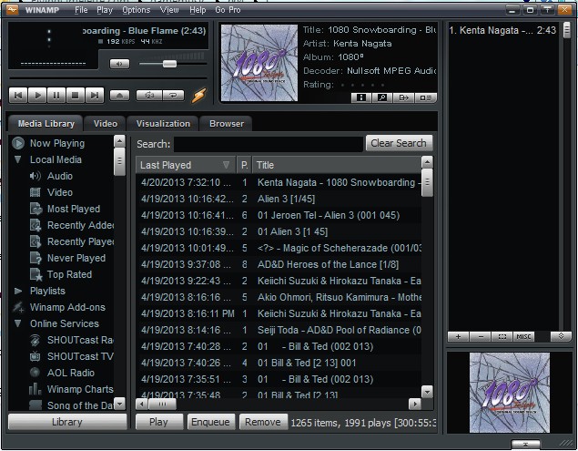This screenshot has height=451, width=578.
Task: Click the Clear Search button
Action: [x=399, y=143]
